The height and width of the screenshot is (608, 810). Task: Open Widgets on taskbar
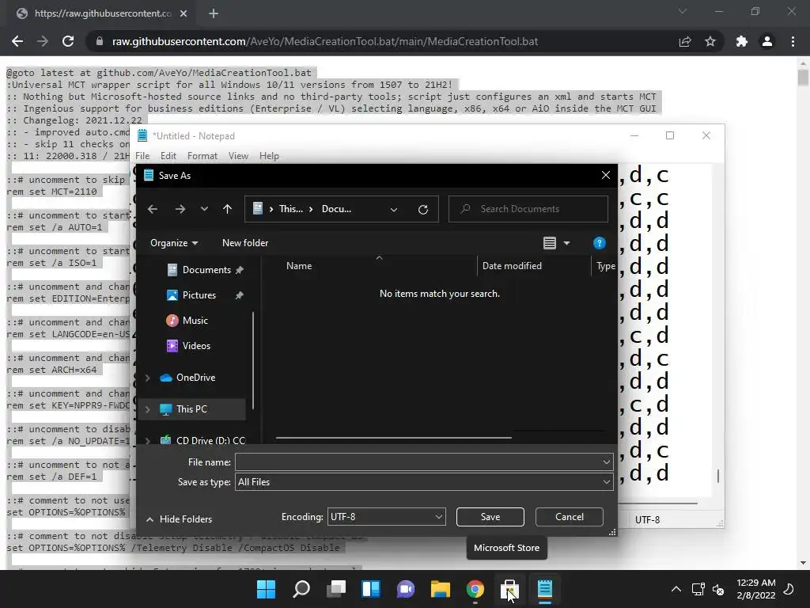point(371,589)
